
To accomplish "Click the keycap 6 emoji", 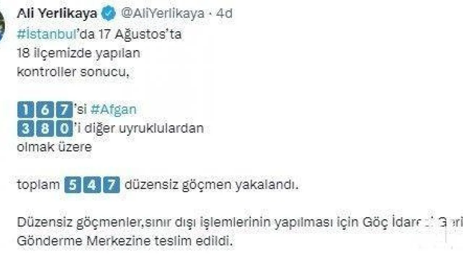I will 45,110.
